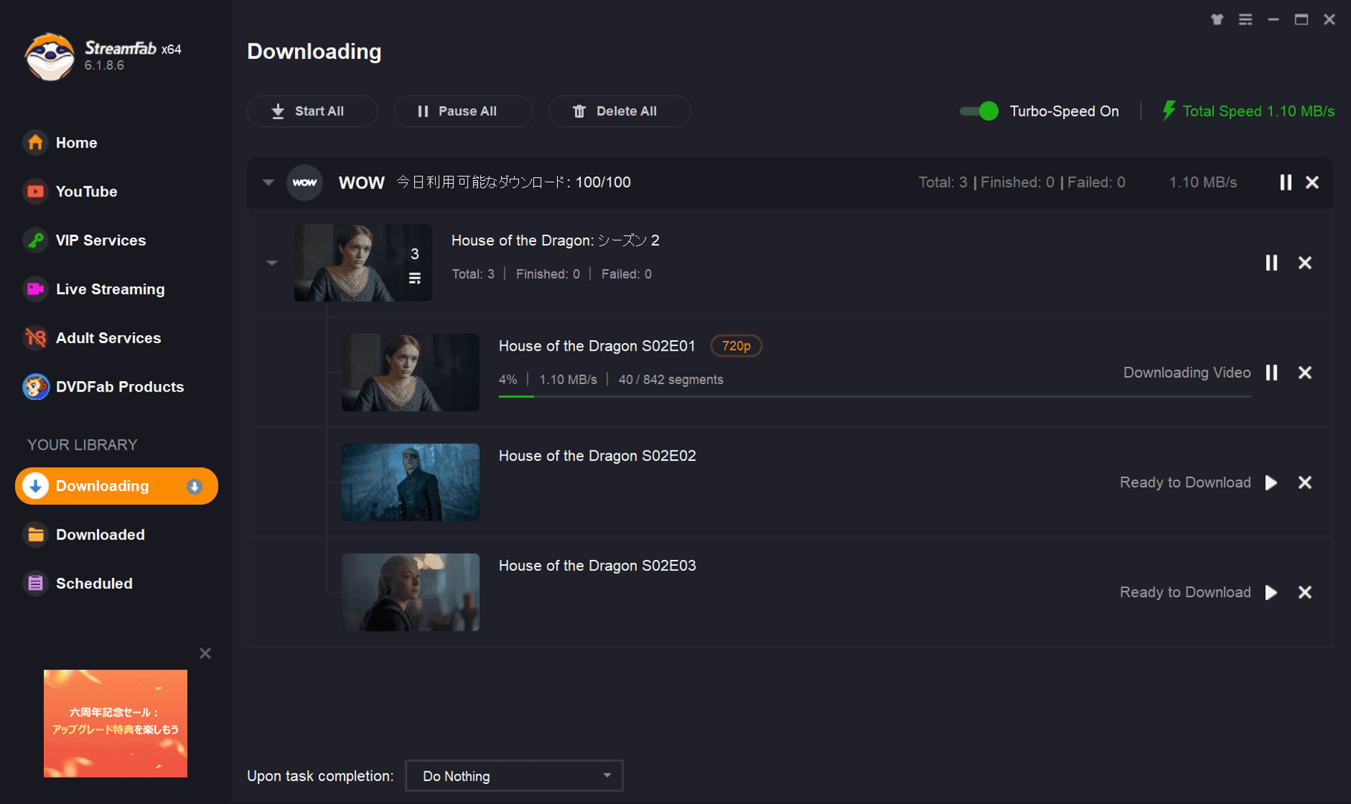Click the YouTube red play icon
This screenshot has width=1351, height=804.
(x=35, y=191)
